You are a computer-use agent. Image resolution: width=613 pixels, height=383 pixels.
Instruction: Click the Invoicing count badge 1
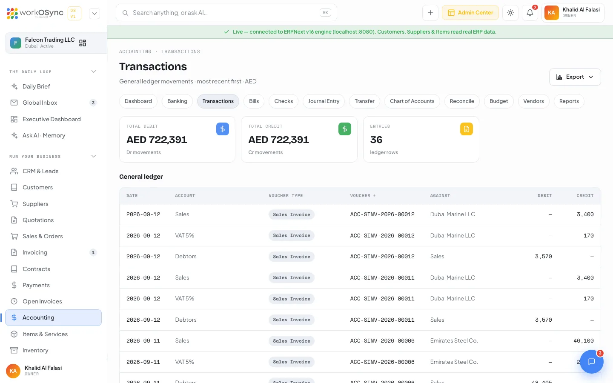coord(93,252)
